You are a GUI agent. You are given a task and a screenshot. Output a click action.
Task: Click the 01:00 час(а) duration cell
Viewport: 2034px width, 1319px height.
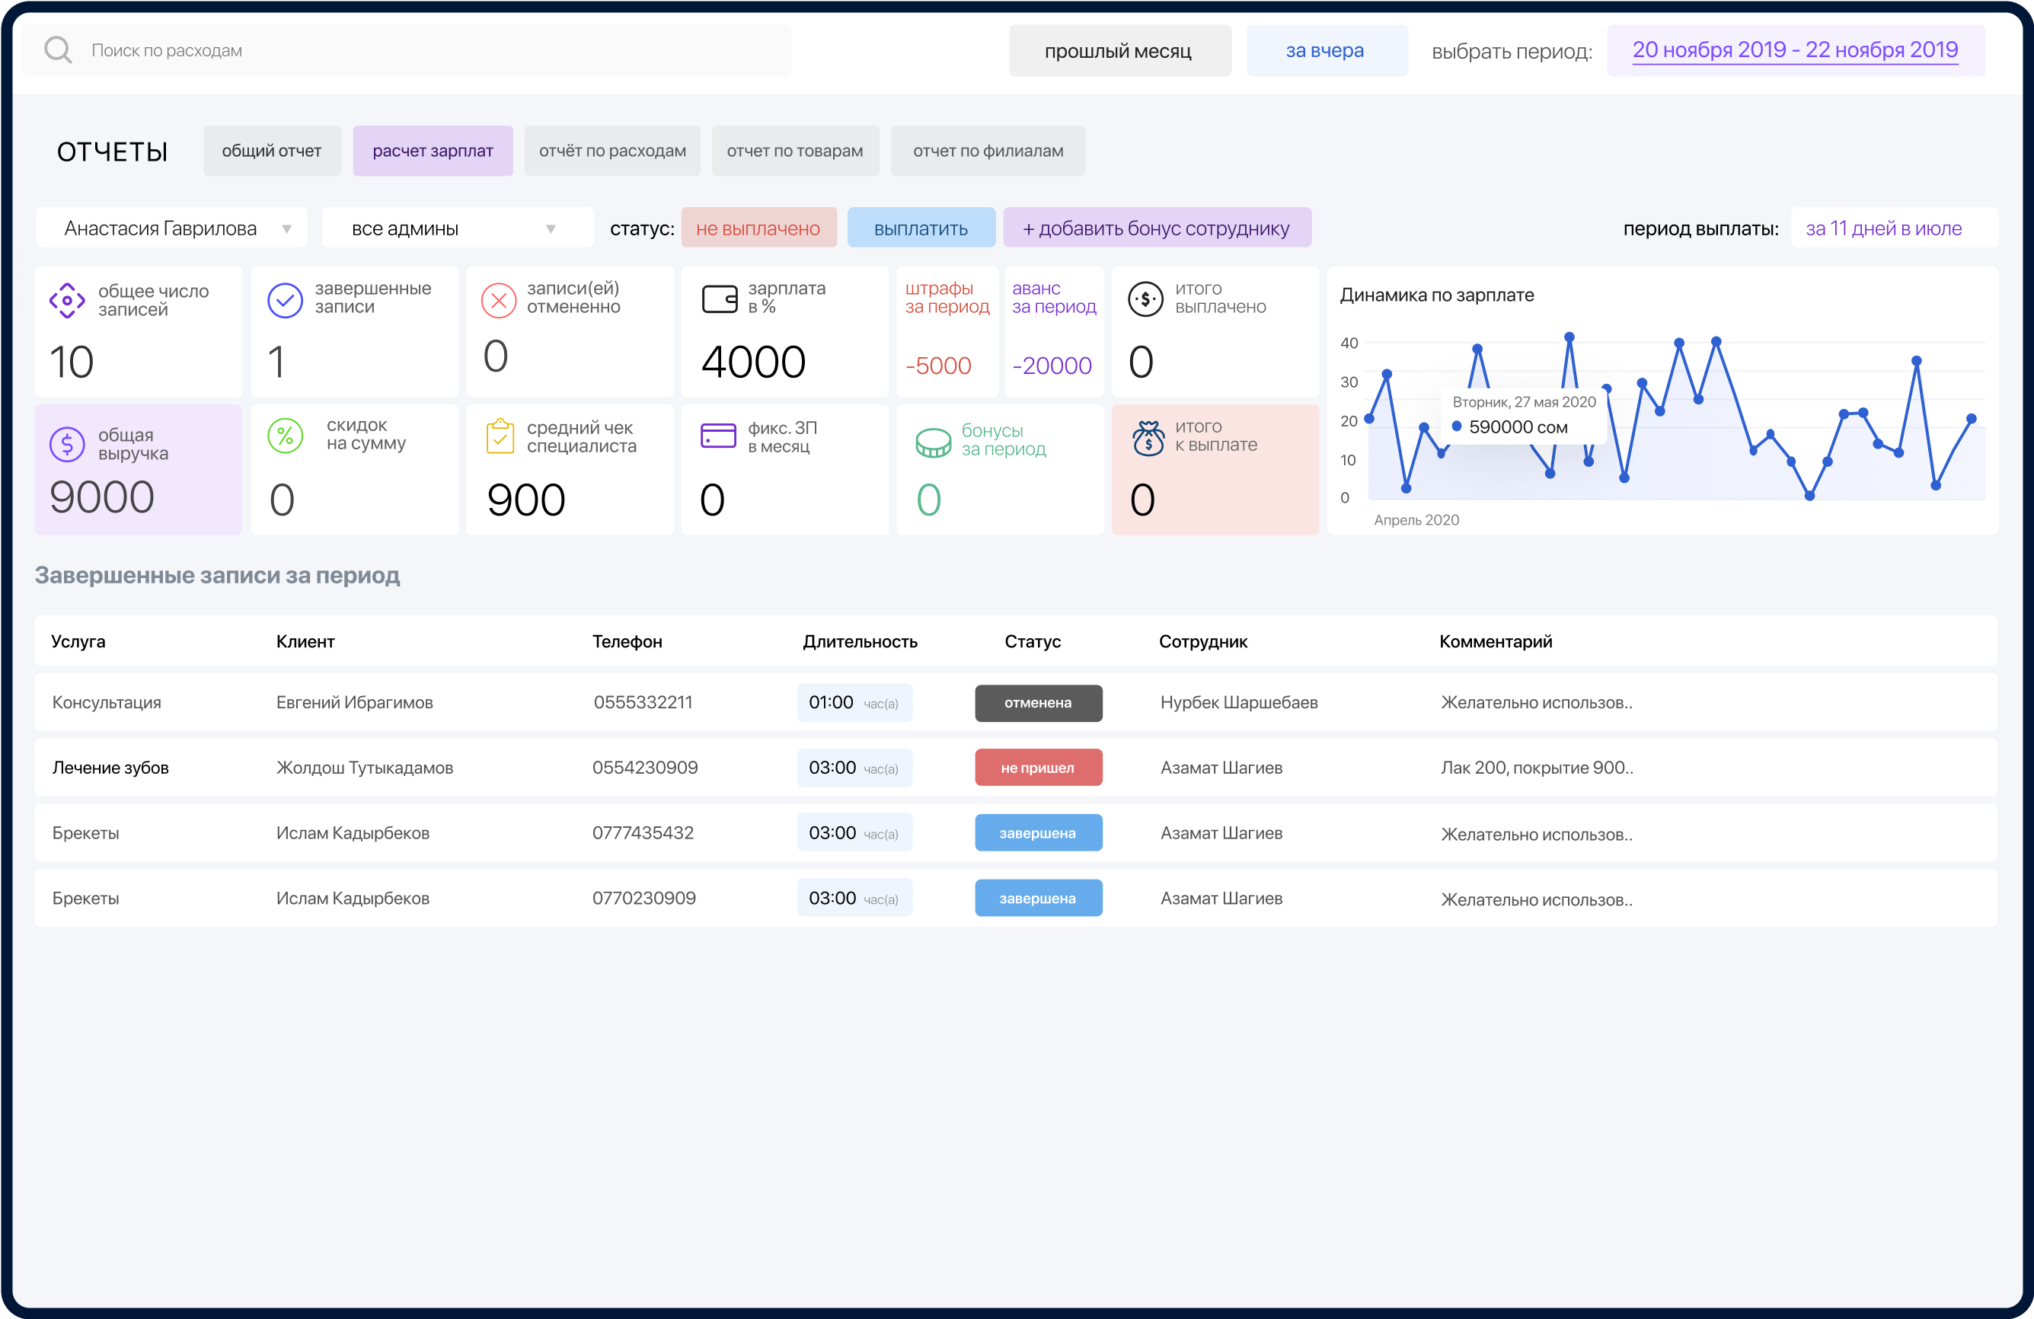pyautogui.click(x=854, y=703)
